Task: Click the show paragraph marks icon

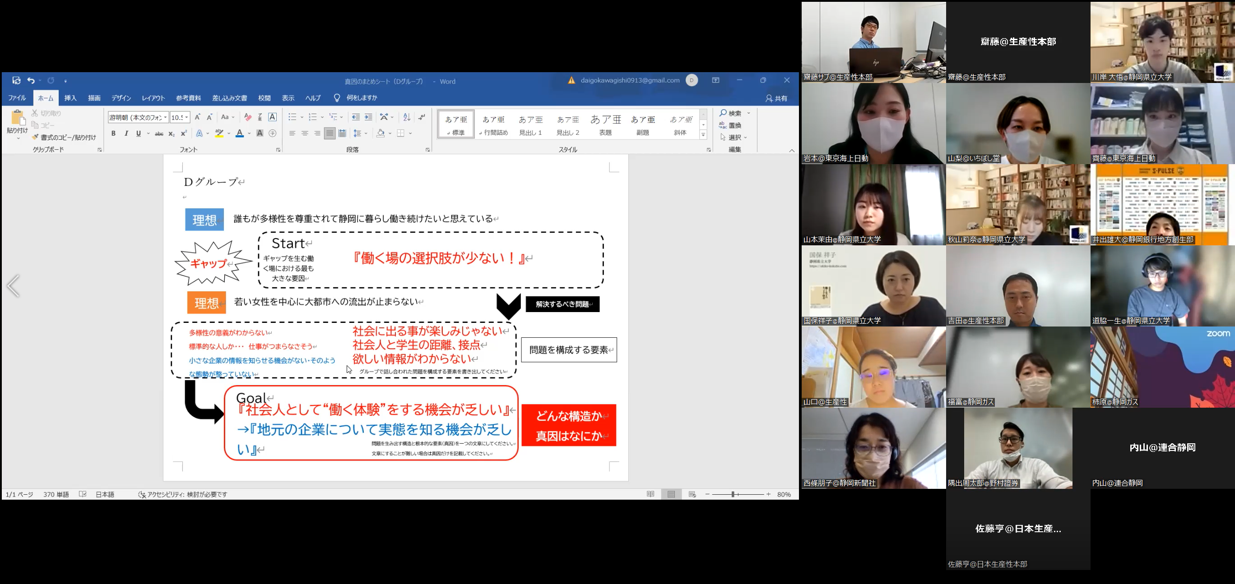Action: [x=422, y=117]
